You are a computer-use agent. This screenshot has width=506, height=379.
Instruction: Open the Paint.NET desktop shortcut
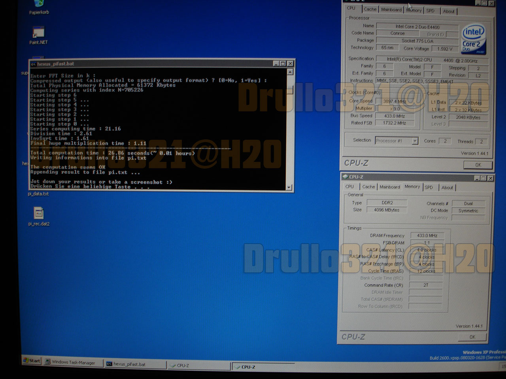(38, 35)
